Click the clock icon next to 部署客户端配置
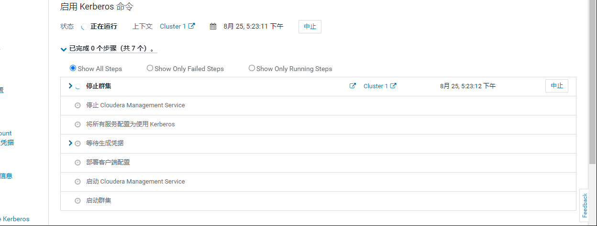The width and height of the screenshot is (597, 226). click(77, 163)
